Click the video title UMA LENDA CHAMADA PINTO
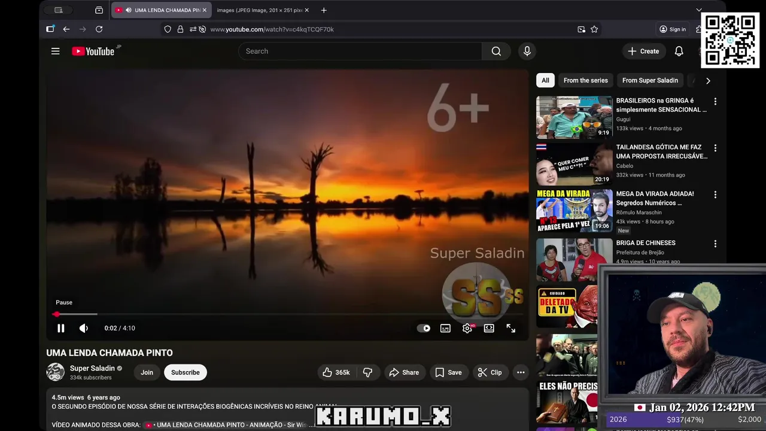The width and height of the screenshot is (766, 431). pyautogui.click(x=110, y=353)
